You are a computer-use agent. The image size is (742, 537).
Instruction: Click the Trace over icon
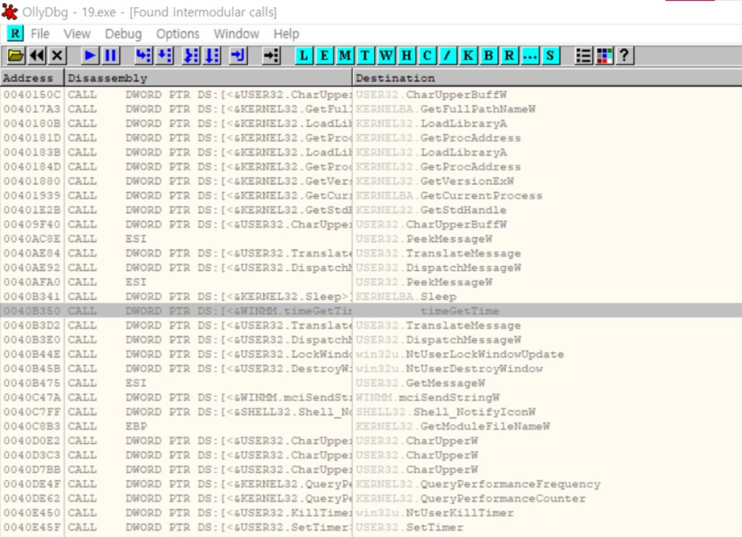point(212,56)
